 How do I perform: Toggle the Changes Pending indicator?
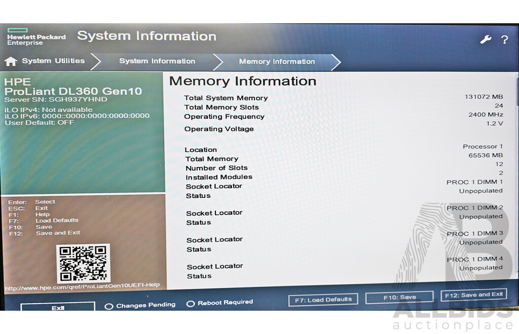coord(108,305)
